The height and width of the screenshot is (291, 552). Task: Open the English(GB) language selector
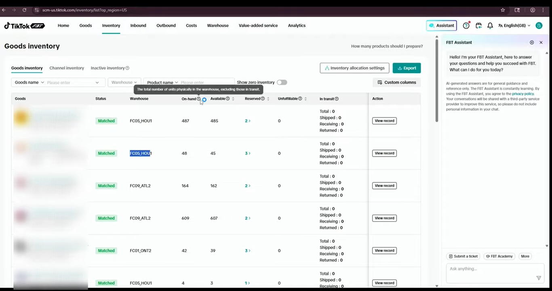[514, 25]
